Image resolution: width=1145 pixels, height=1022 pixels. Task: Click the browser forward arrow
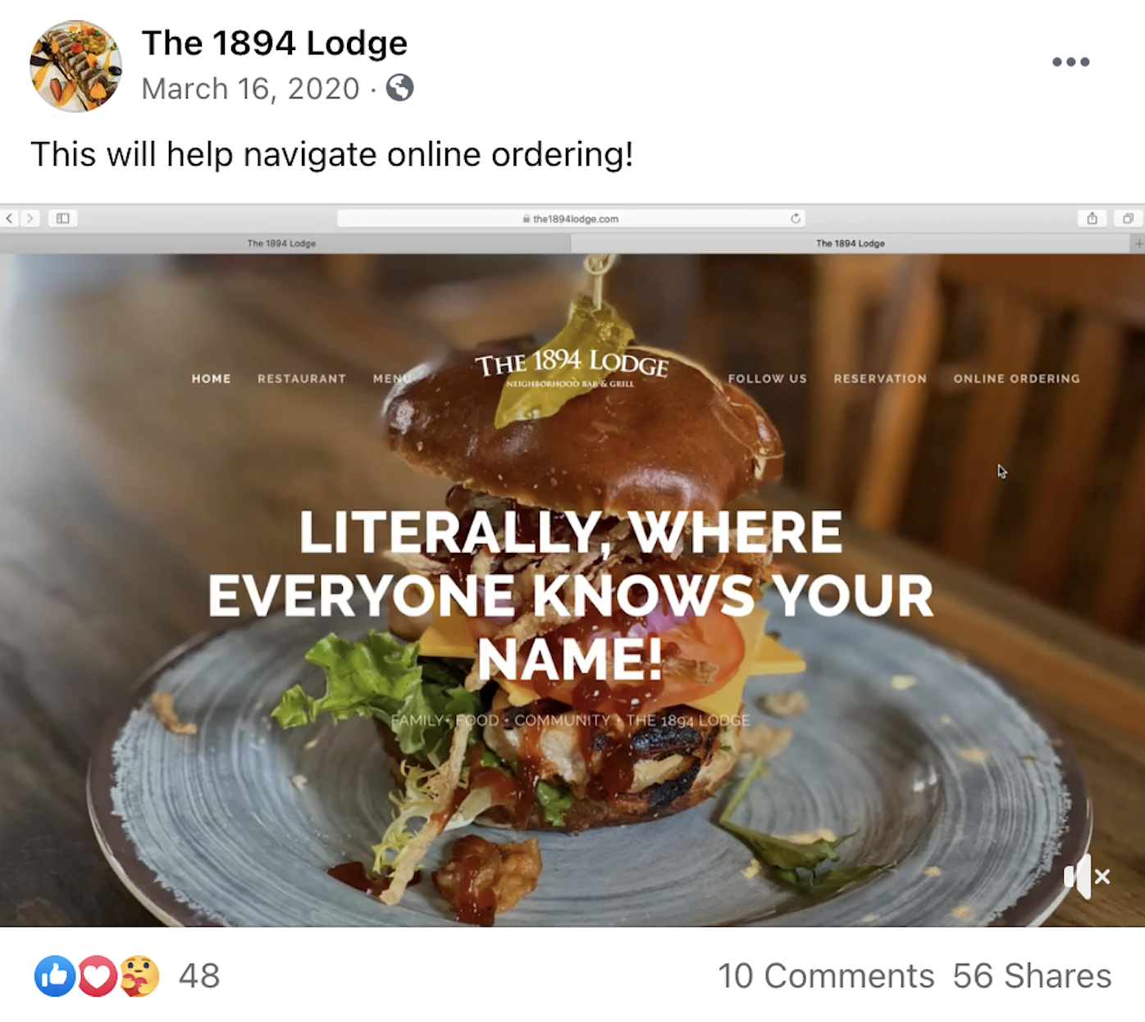[x=30, y=218]
